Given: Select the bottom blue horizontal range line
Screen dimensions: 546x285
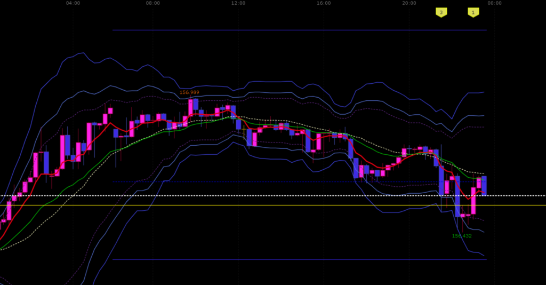Looking at the screenshot, I should [300, 259].
